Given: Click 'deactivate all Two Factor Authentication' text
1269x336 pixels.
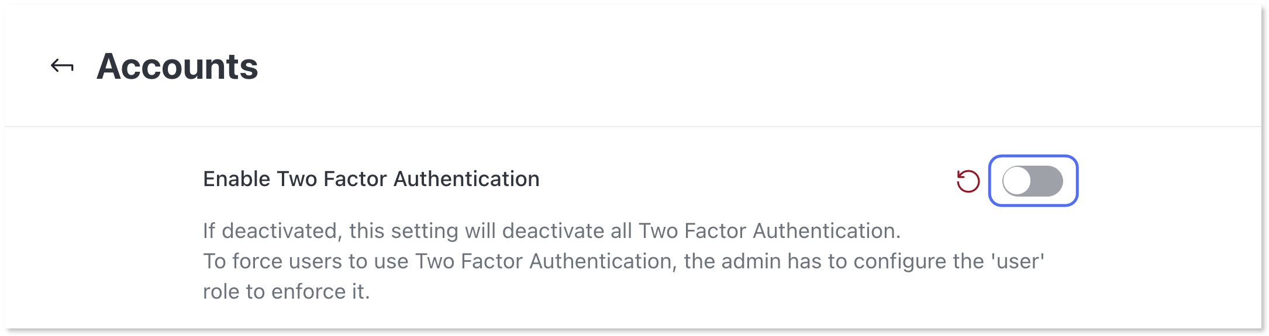Looking at the screenshot, I should 701,231.
